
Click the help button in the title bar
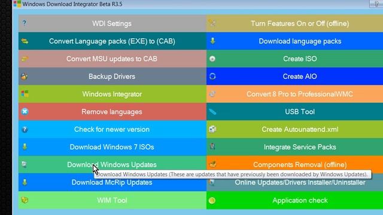coord(376,4)
